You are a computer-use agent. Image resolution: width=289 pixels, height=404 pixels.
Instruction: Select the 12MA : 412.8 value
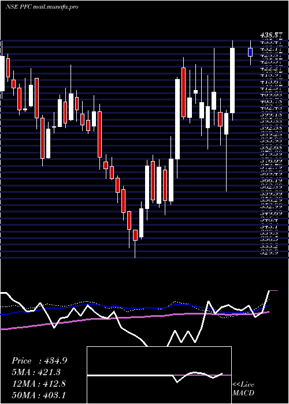(39, 384)
